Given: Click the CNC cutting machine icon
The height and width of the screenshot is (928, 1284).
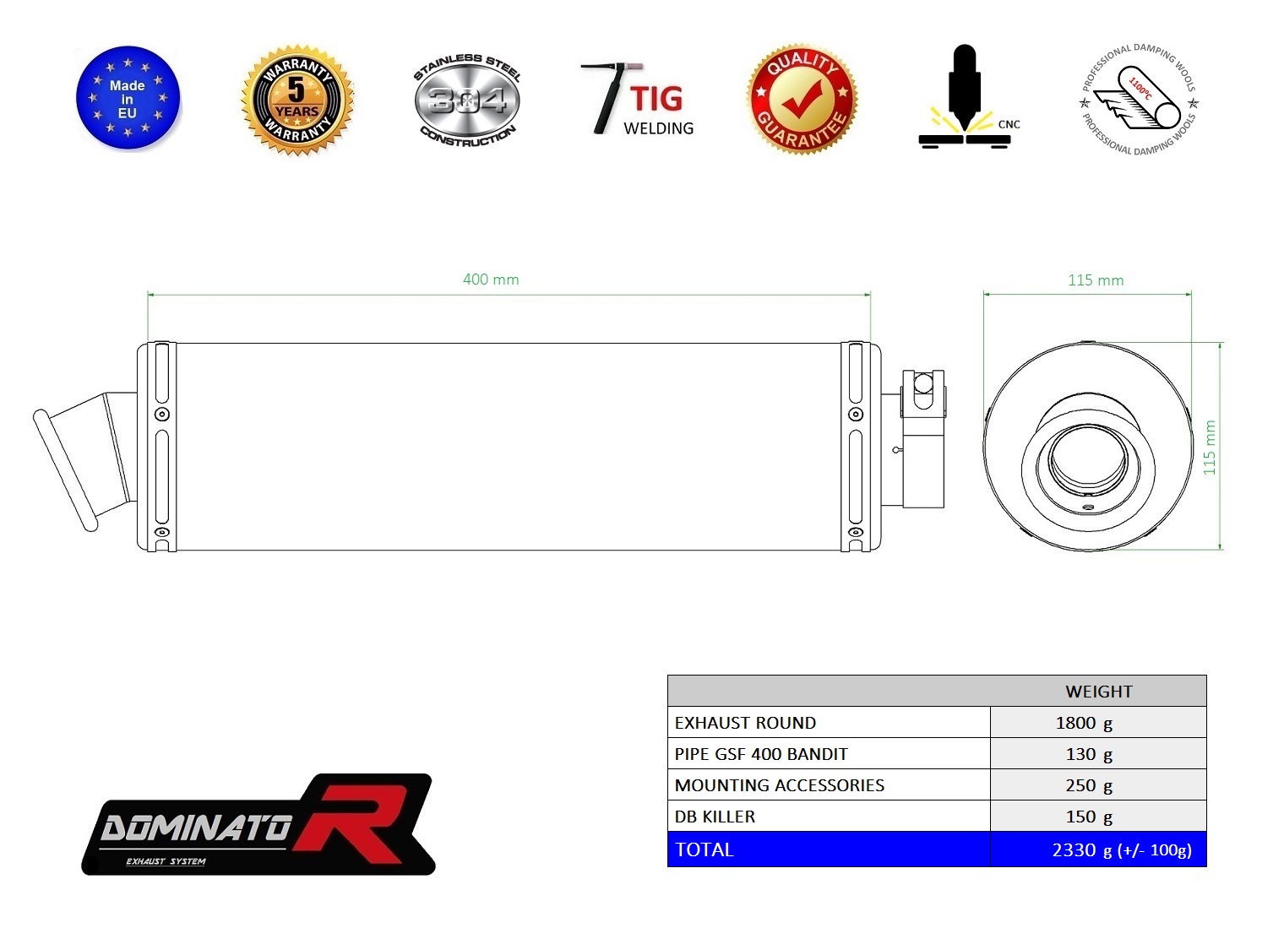Looking at the screenshot, I should coord(969,97).
